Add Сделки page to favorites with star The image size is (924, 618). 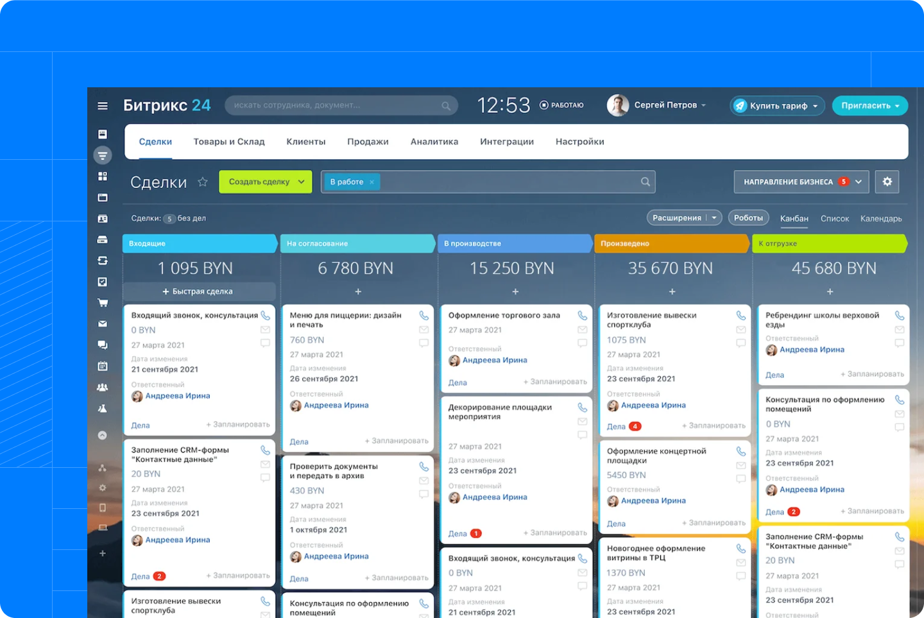(x=203, y=182)
